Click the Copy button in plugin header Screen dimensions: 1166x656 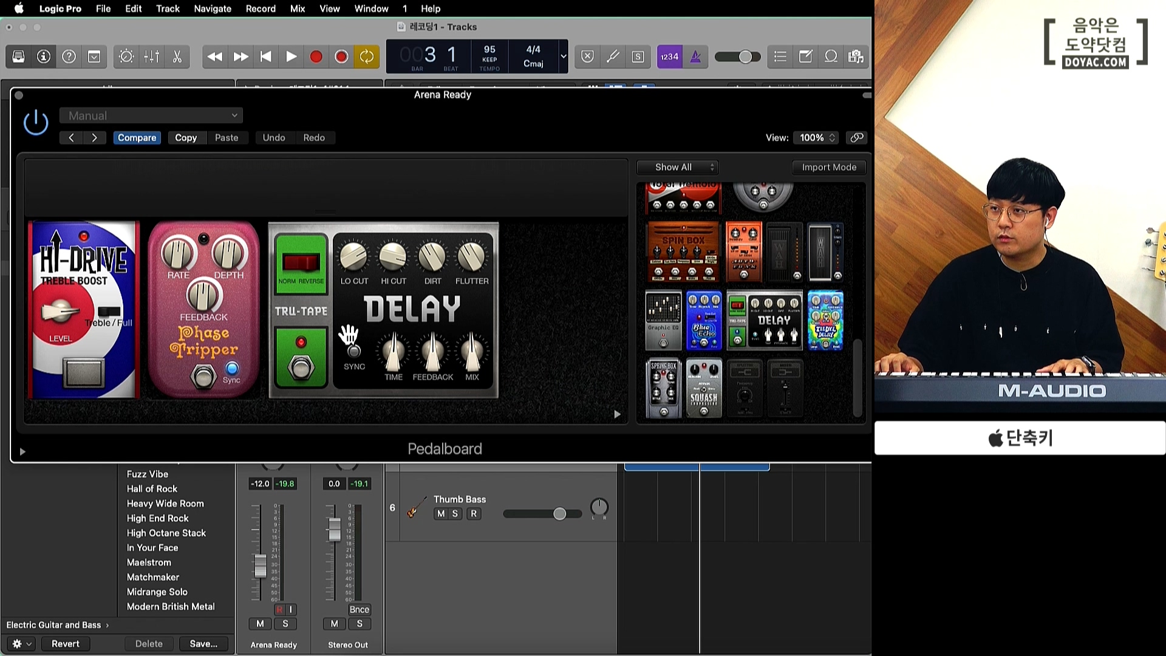point(186,138)
